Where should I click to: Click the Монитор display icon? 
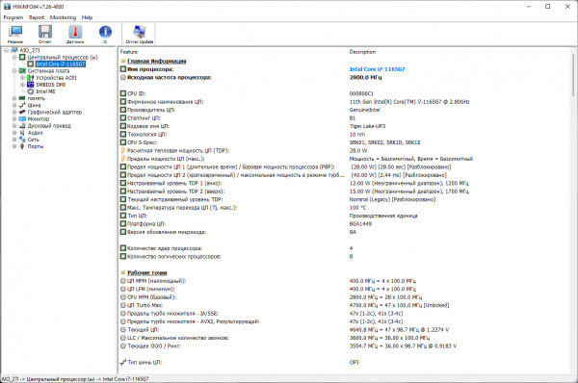tap(22, 119)
